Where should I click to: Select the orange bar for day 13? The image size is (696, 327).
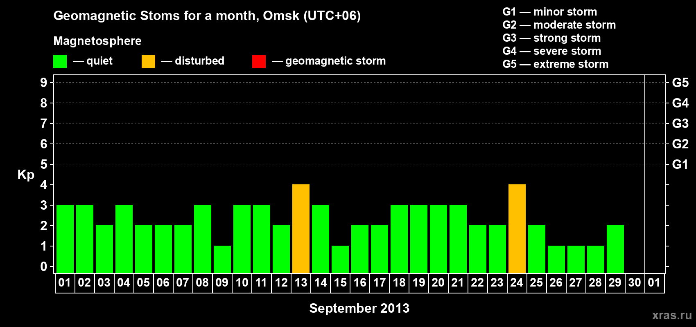[301, 228]
